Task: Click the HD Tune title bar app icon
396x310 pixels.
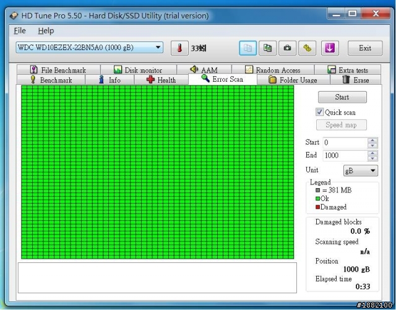Action: pyautogui.click(x=14, y=15)
